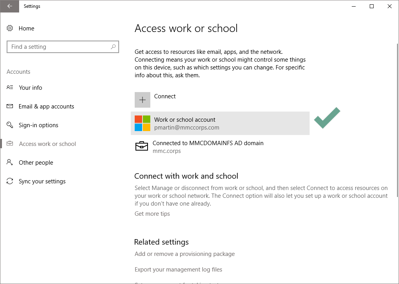Click the search magnifier in Find a setting
Image resolution: width=399 pixels, height=284 pixels.
[x=113, y=47]
